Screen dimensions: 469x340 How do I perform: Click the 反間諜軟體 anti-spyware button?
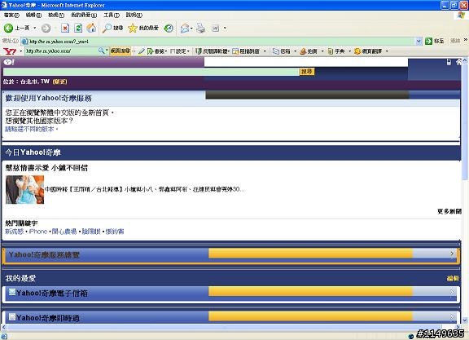(212, 51)
